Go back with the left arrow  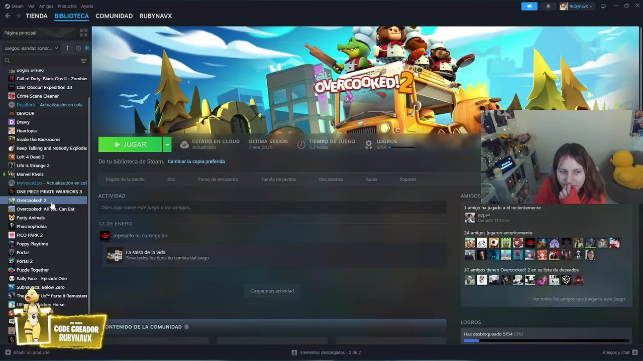tap(8, 16)
